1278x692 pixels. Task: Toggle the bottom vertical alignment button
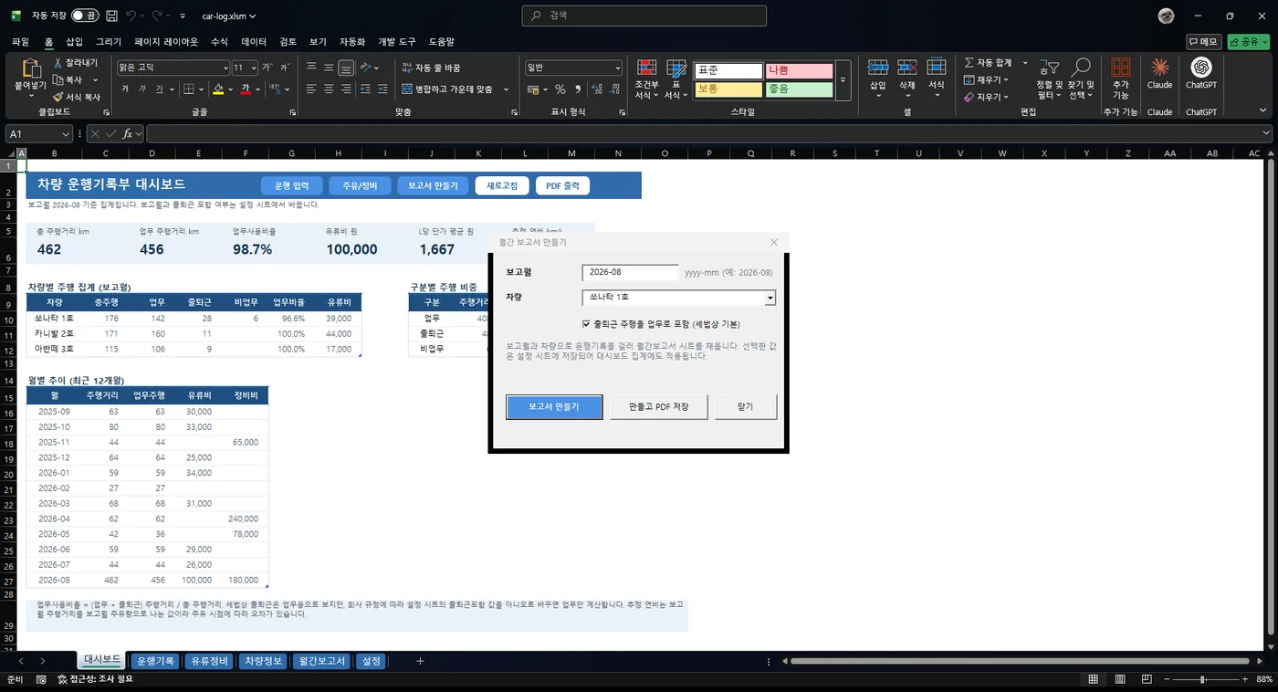pyautogui.click(x=346, y=68)
